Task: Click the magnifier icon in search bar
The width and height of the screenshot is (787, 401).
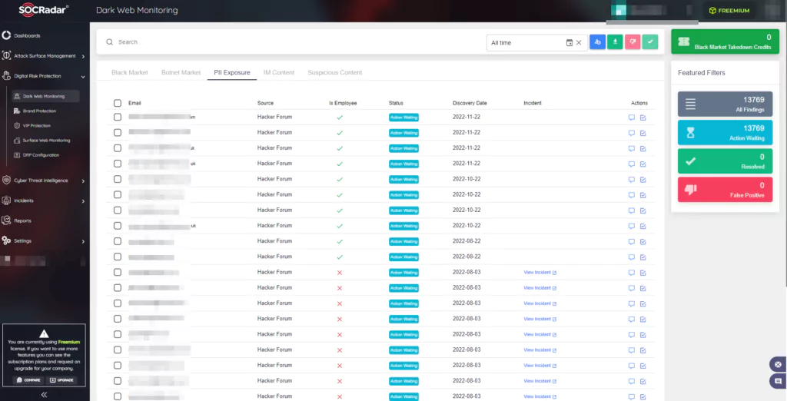Action: (109, 42)
